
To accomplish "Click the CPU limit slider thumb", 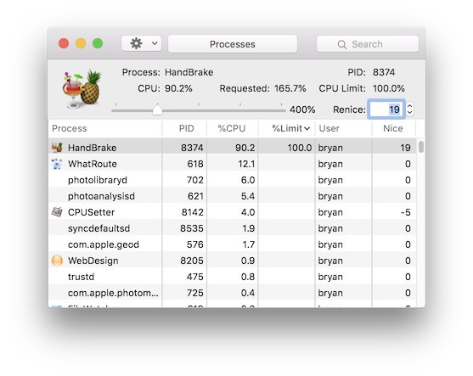I will pos(157,109).
